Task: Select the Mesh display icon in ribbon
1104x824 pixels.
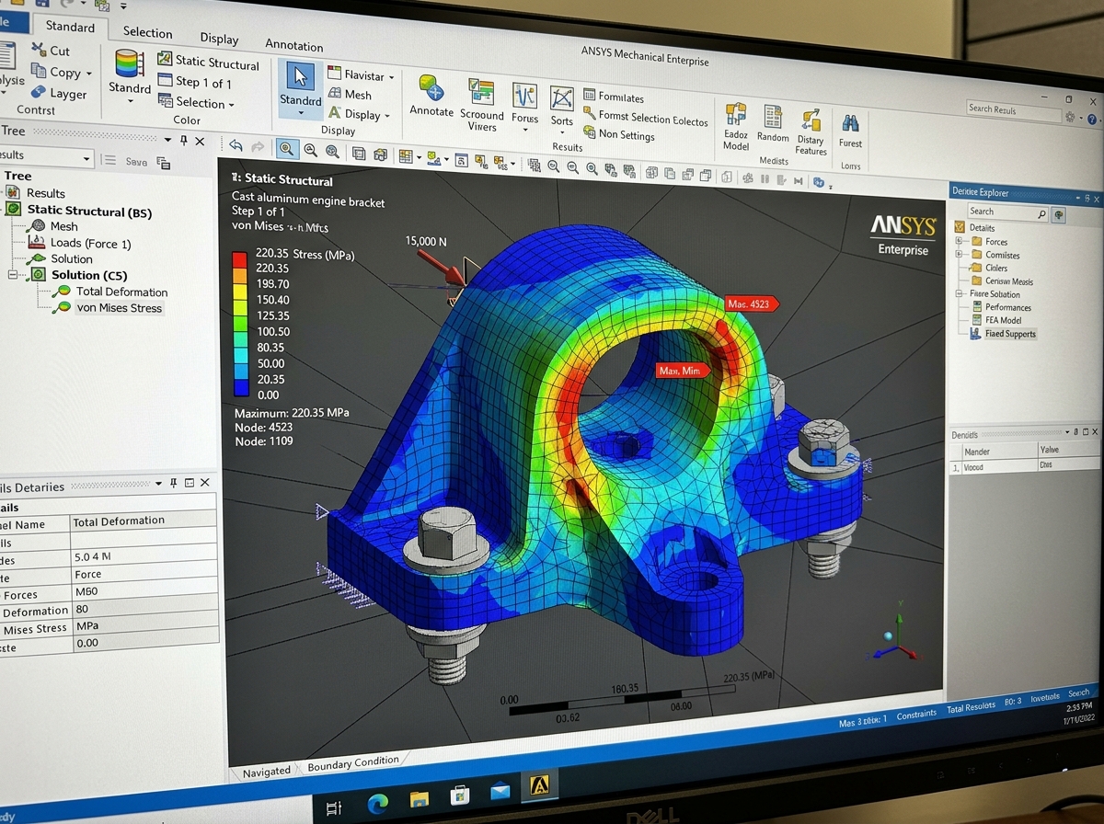Action: 334,94
